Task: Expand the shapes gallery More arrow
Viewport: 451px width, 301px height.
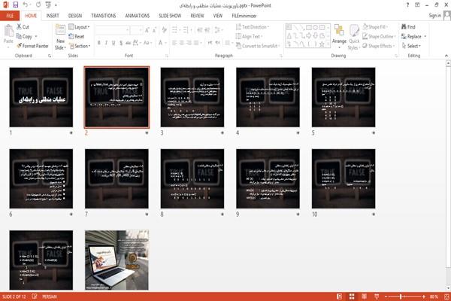Action: coord(328,44)
